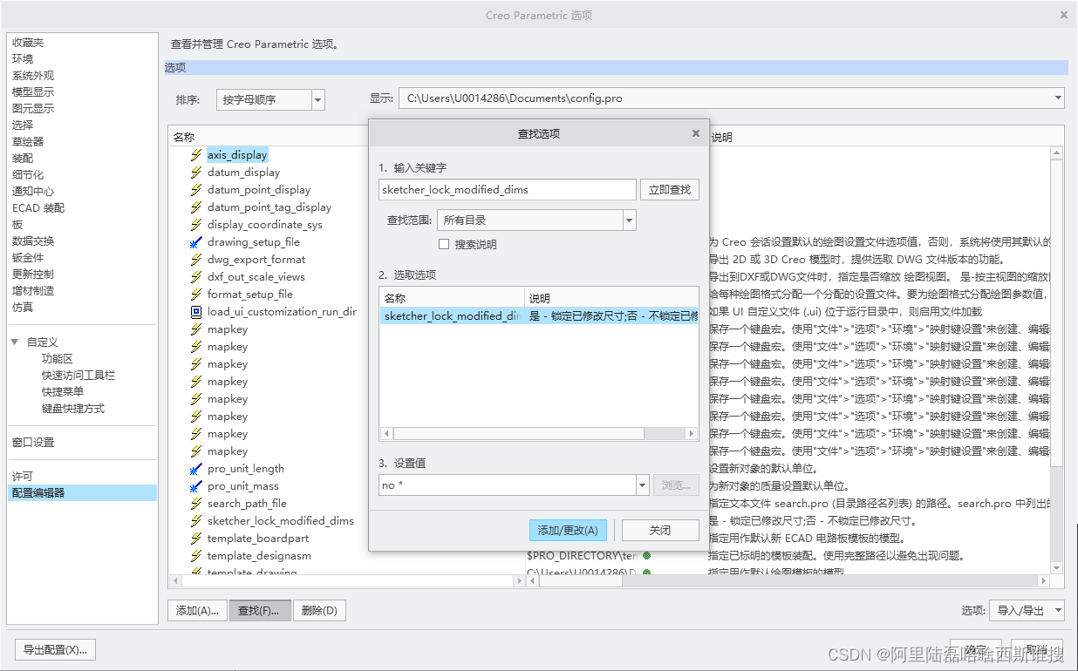Viewport: 1078px width, 671px height.
Task: Click the lightning icon beside display_coordinate_sys
Action: (x=196, y=225)
